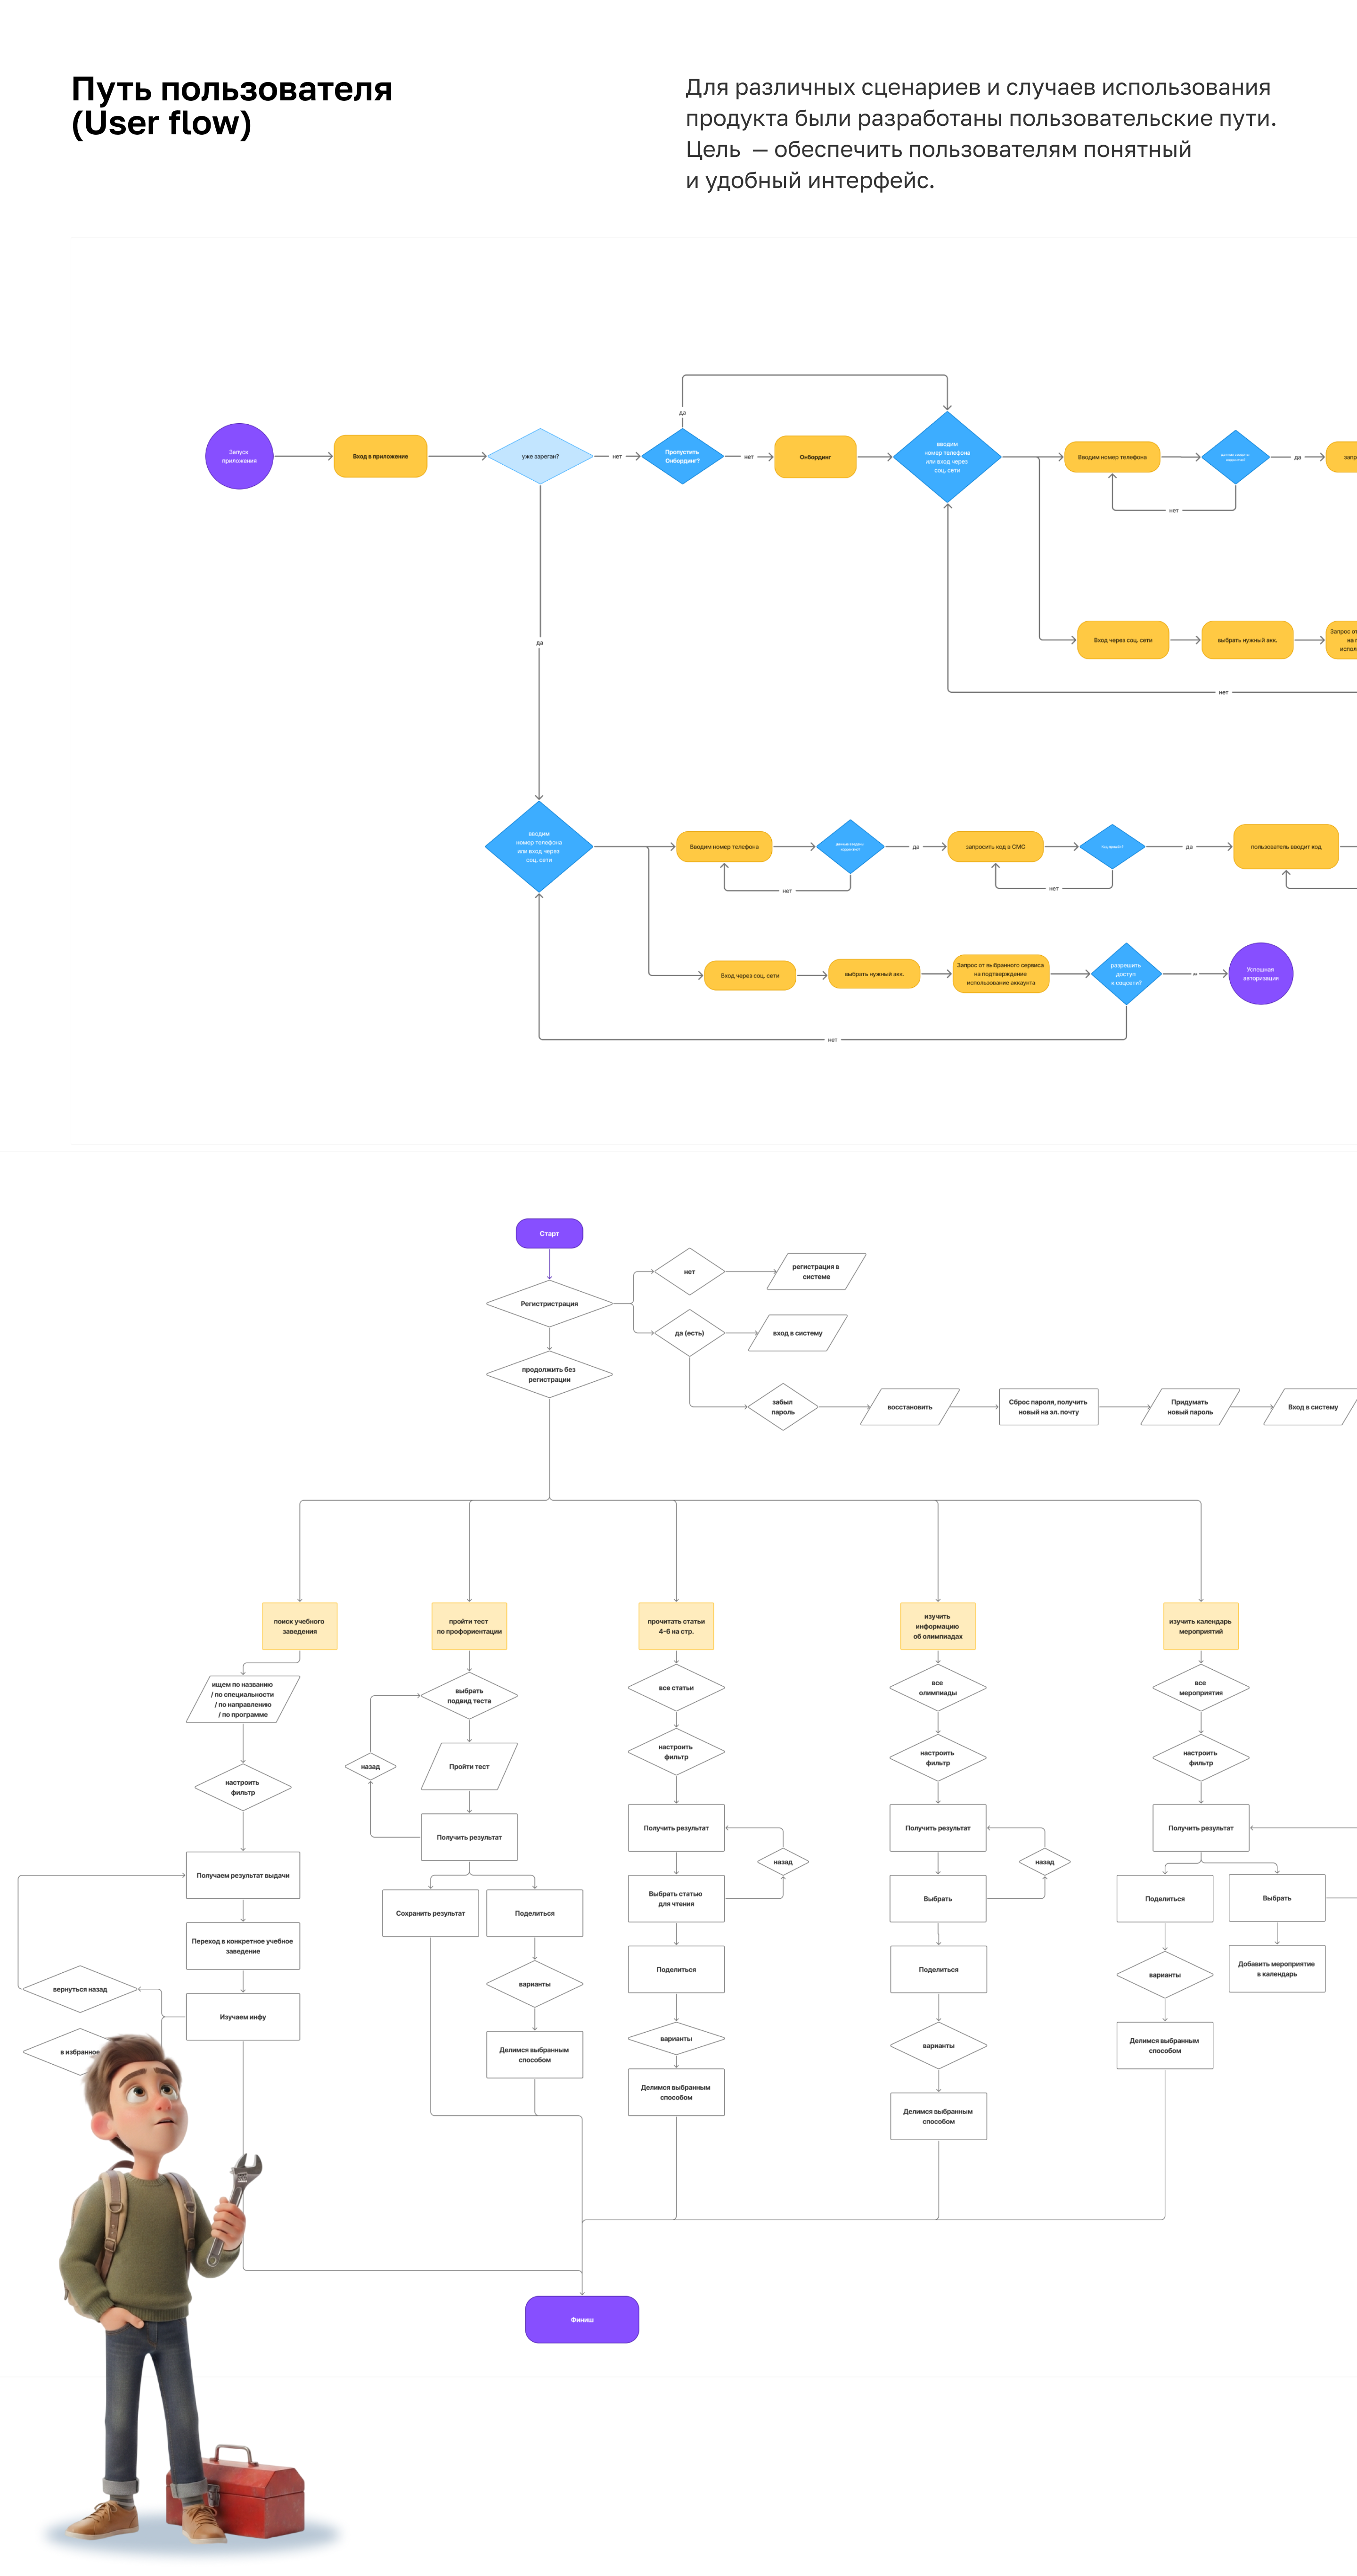Click the "регистрация в системе" parallelogram

[816, 1272]
